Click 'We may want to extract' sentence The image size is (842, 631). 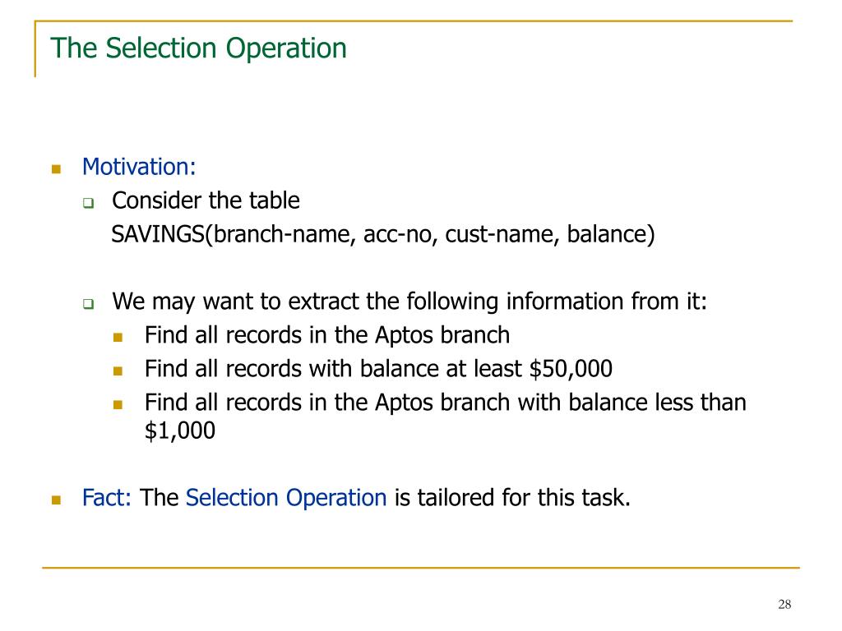point(409,302)
